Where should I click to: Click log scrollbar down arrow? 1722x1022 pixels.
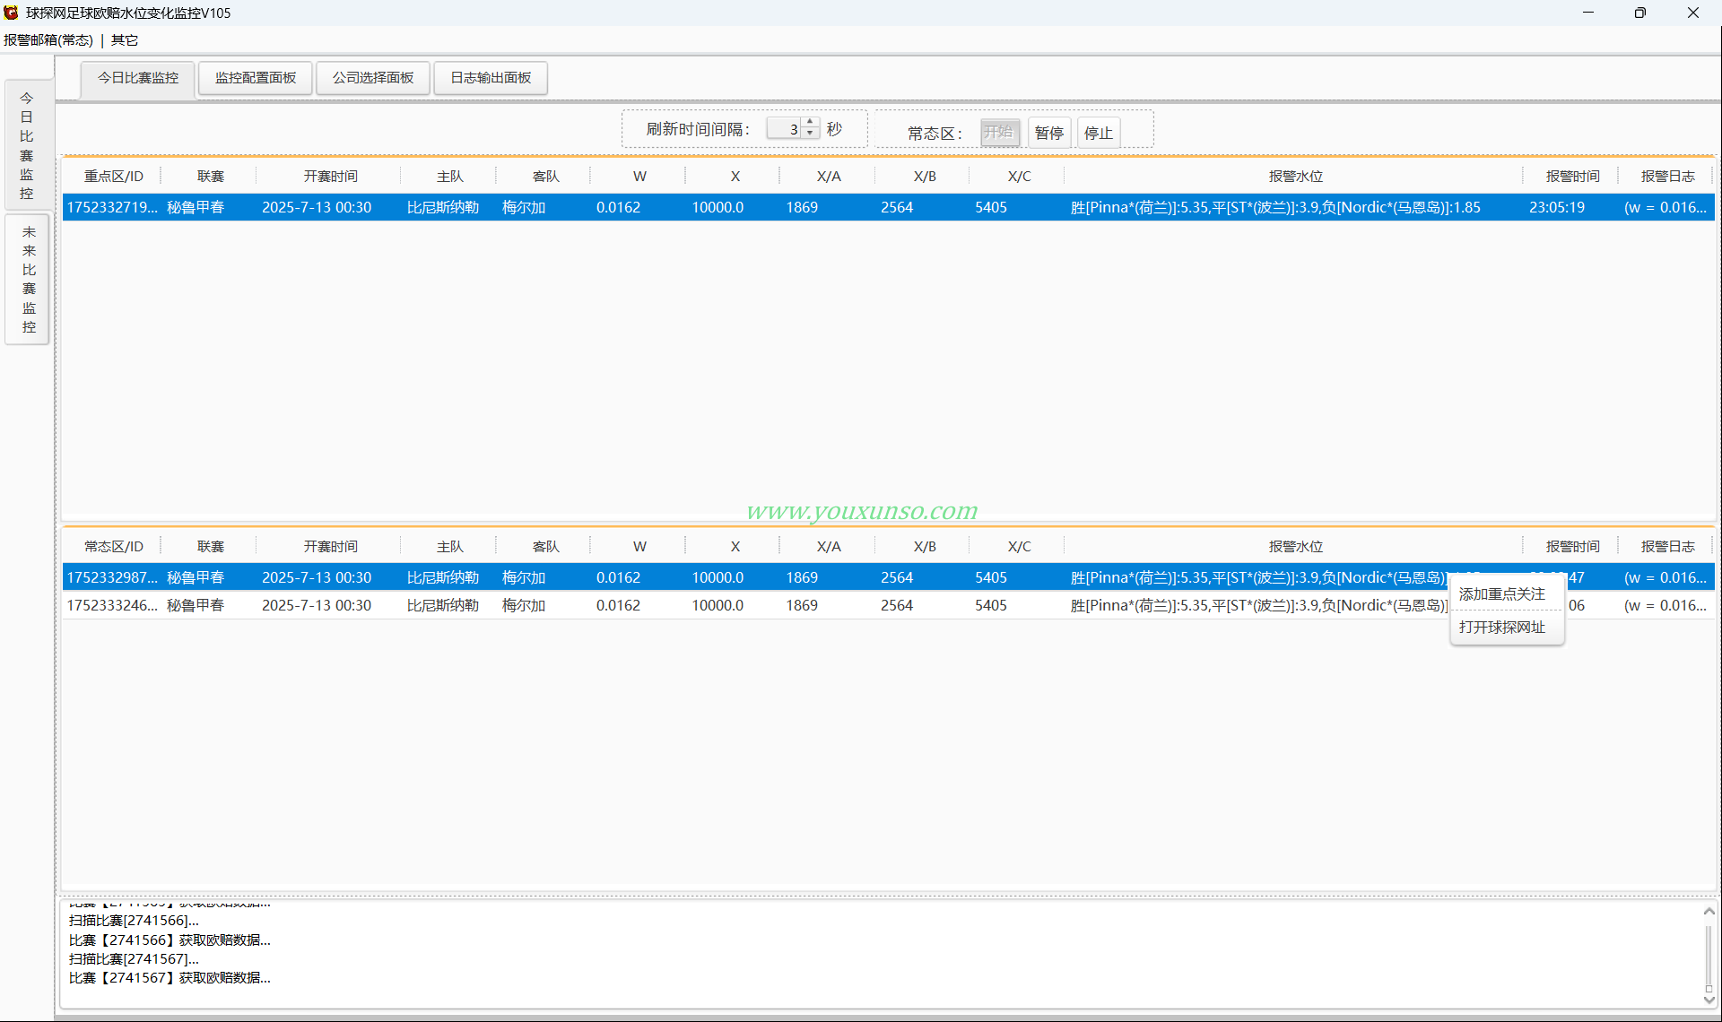point(1709,999)
